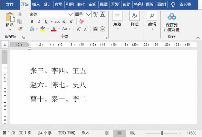This screenshot has height=137, width=202.
Task: Switch to the 审阅 tab
Action: coord(92,4)
